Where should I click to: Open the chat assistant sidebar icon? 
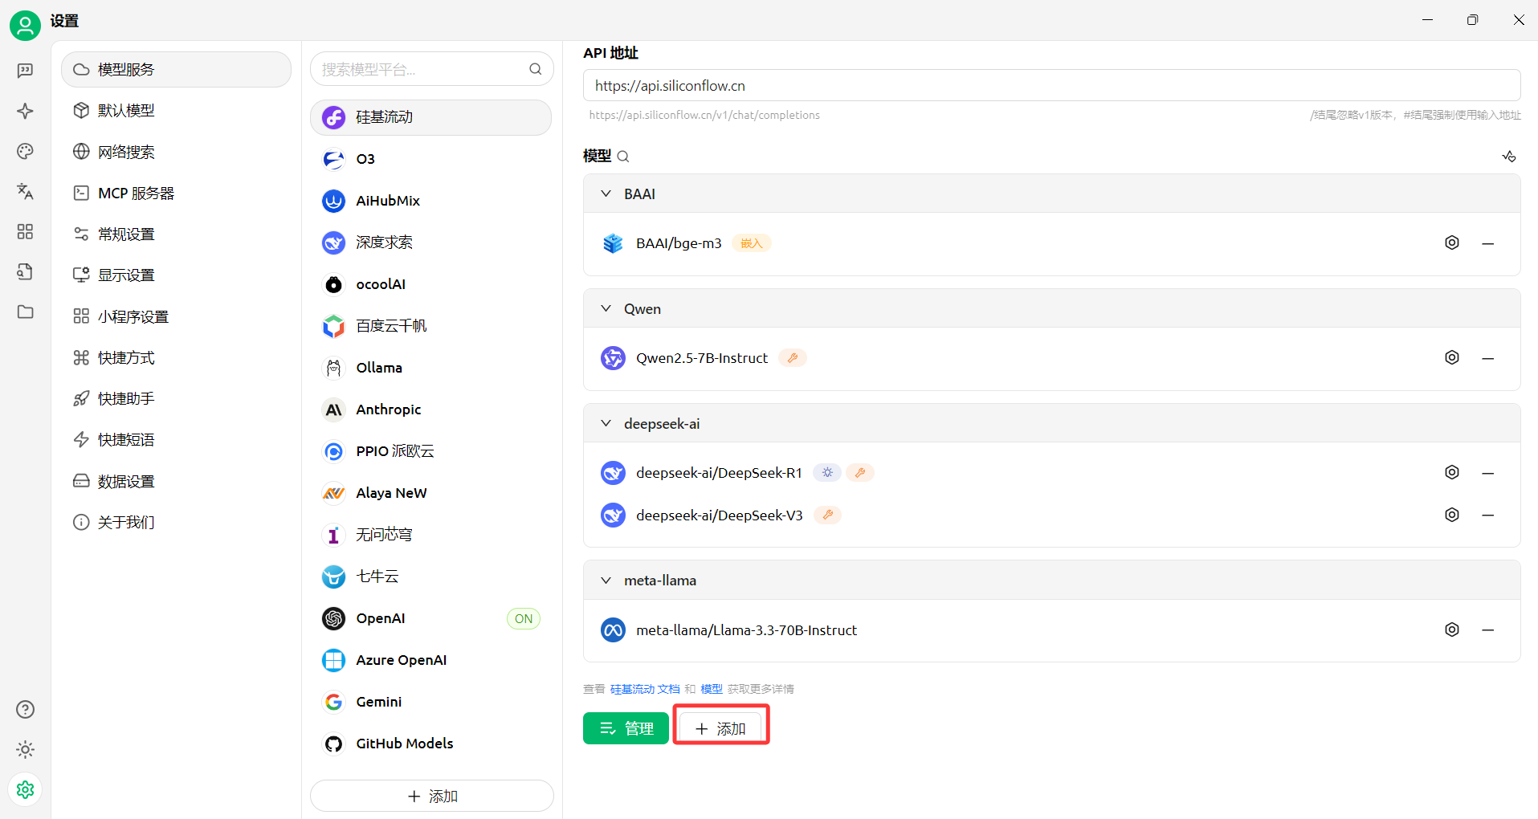click(x=25, y=71)
